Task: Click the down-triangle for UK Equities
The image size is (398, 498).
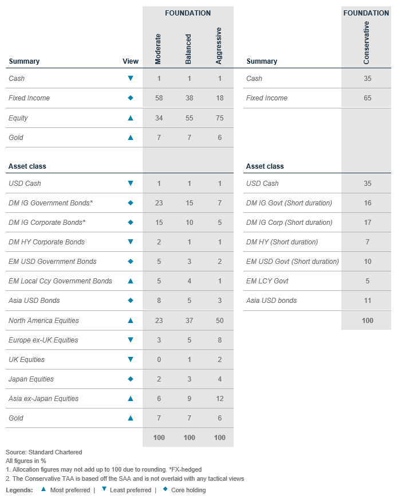Action: pyautogui.click(x=131, y=359)
